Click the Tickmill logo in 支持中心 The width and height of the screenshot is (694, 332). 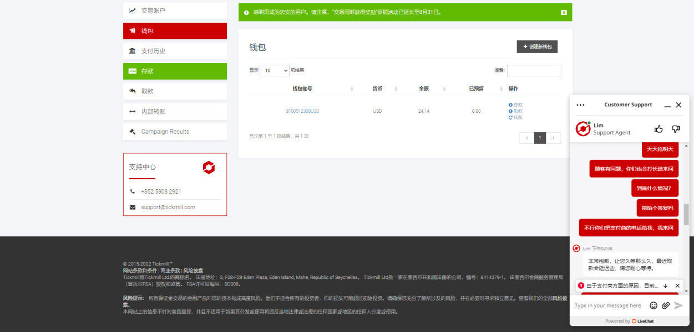(209, 168)
